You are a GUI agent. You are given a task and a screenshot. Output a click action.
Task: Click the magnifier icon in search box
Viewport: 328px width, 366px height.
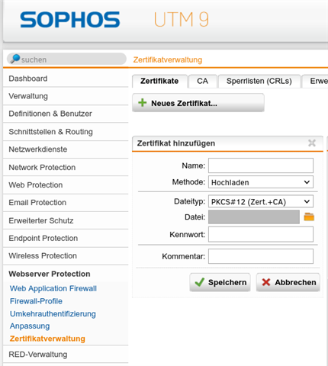15,59
